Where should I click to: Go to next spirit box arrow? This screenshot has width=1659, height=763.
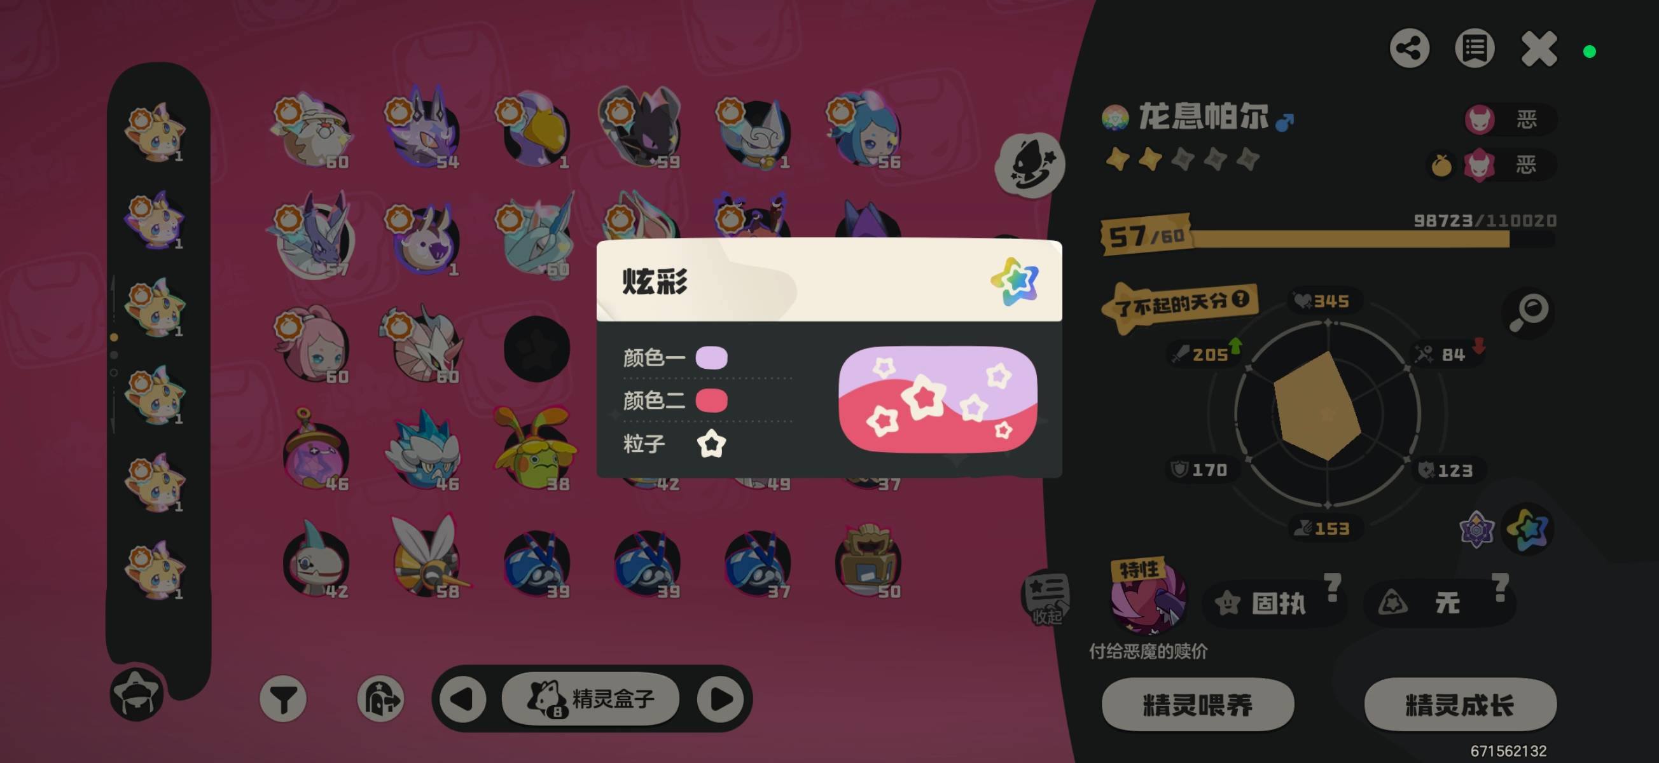(721, 698)
